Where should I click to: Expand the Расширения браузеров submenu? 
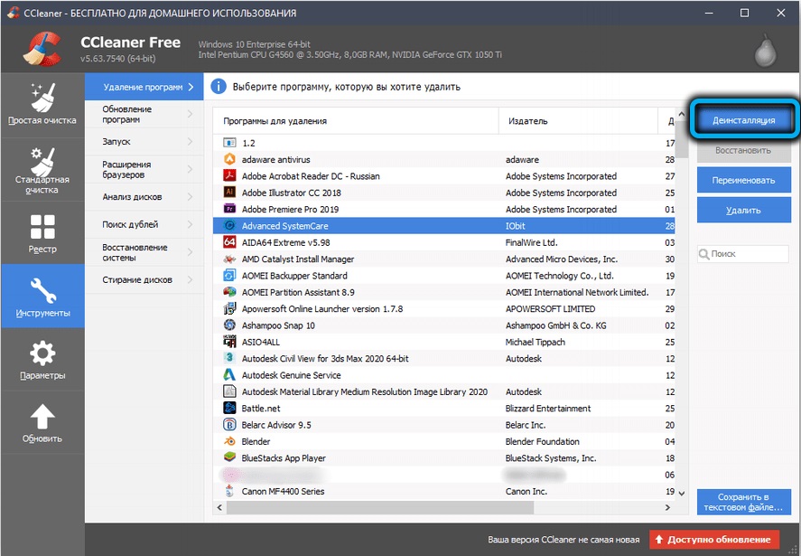coord(191,170)
